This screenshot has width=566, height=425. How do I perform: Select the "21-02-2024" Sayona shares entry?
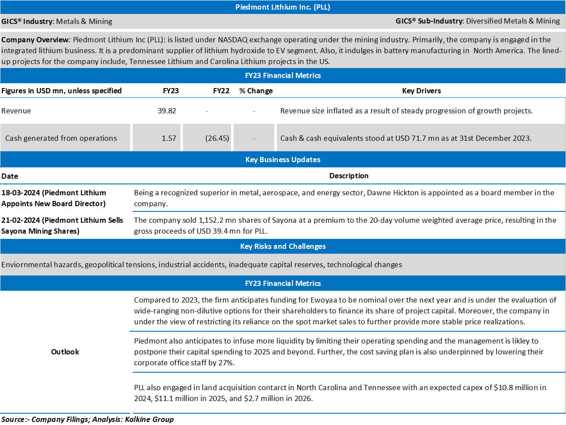pos(62,225)
